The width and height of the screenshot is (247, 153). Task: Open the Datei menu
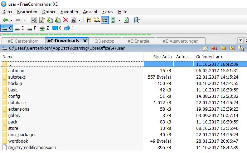click(x=7, y=12)
